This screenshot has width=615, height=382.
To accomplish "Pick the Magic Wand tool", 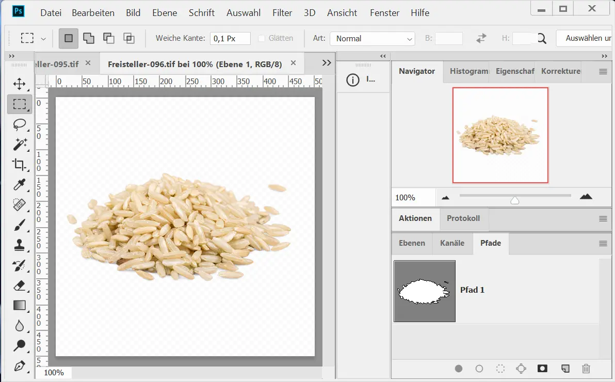I will coord(20,145).
